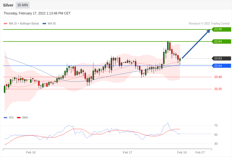Click the MA 50 legend blue swatch
This screenshot has width=232, height=157.
44,24
